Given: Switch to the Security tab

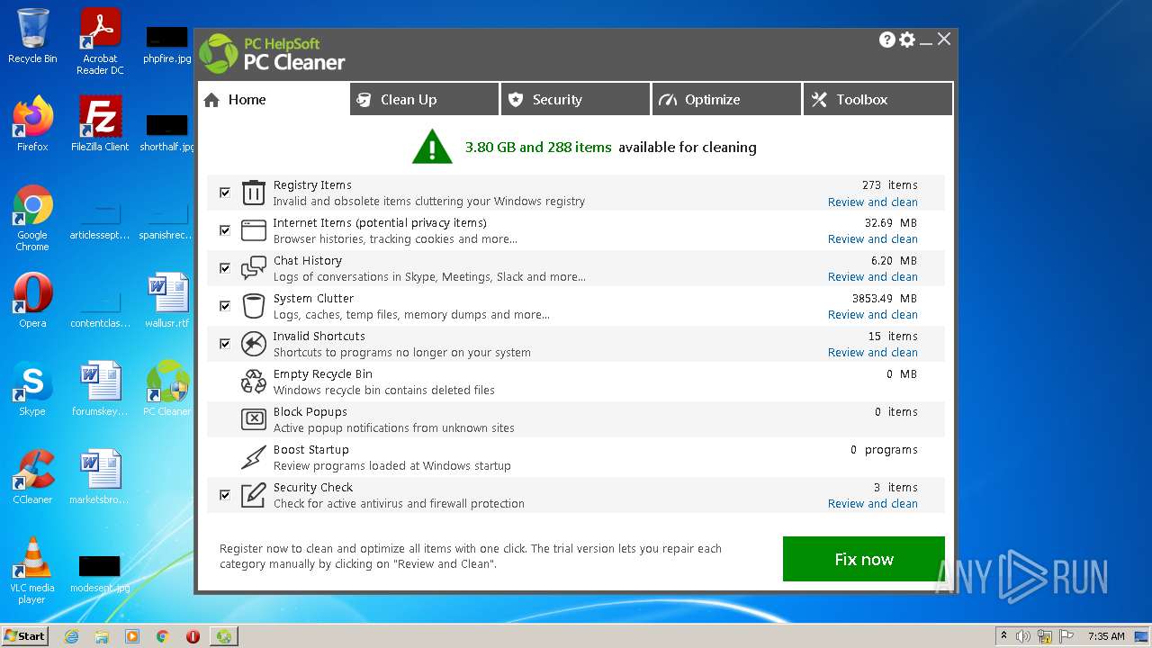Looking at the screenshot, I should 576,99.
